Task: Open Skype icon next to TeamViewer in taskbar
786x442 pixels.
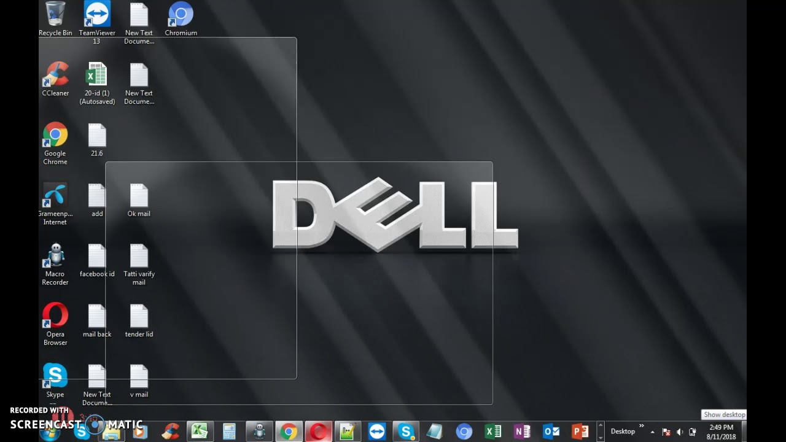Action: 406,432
